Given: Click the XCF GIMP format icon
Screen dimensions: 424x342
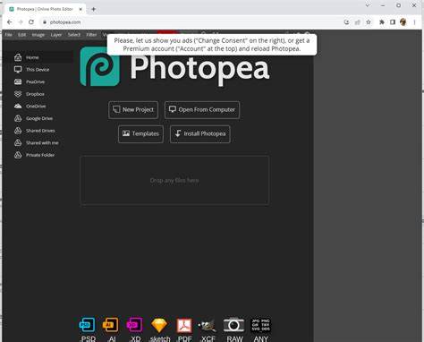Looking at the screenshot, I should (208, 325).
